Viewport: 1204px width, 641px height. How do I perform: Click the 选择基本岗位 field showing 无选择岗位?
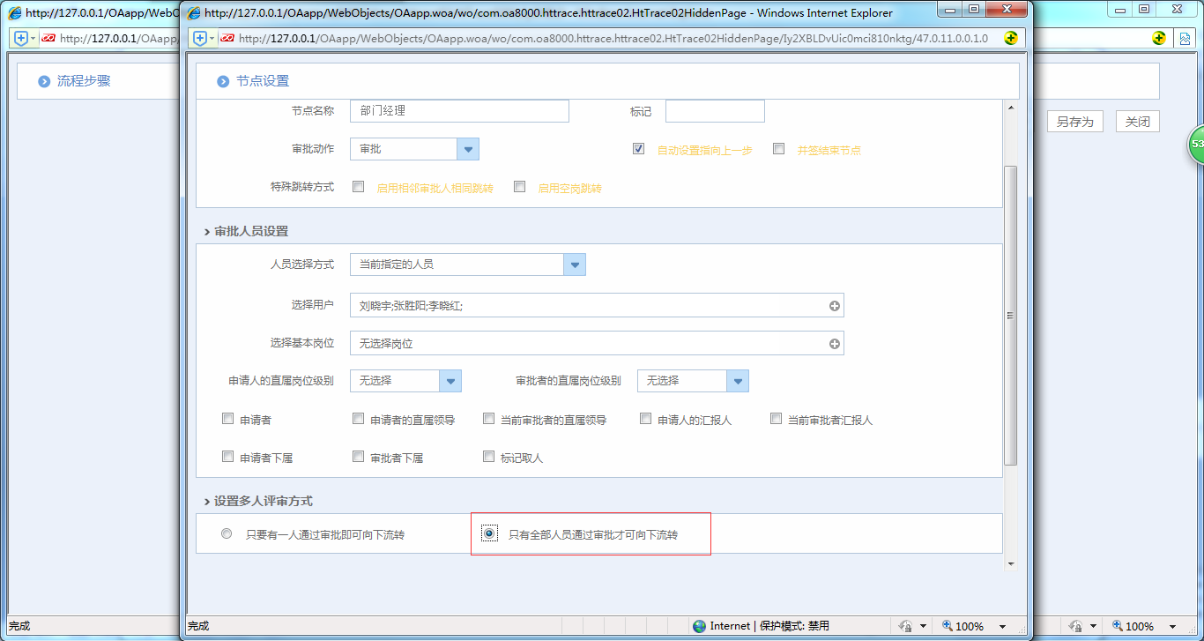[x=597, y=344]
